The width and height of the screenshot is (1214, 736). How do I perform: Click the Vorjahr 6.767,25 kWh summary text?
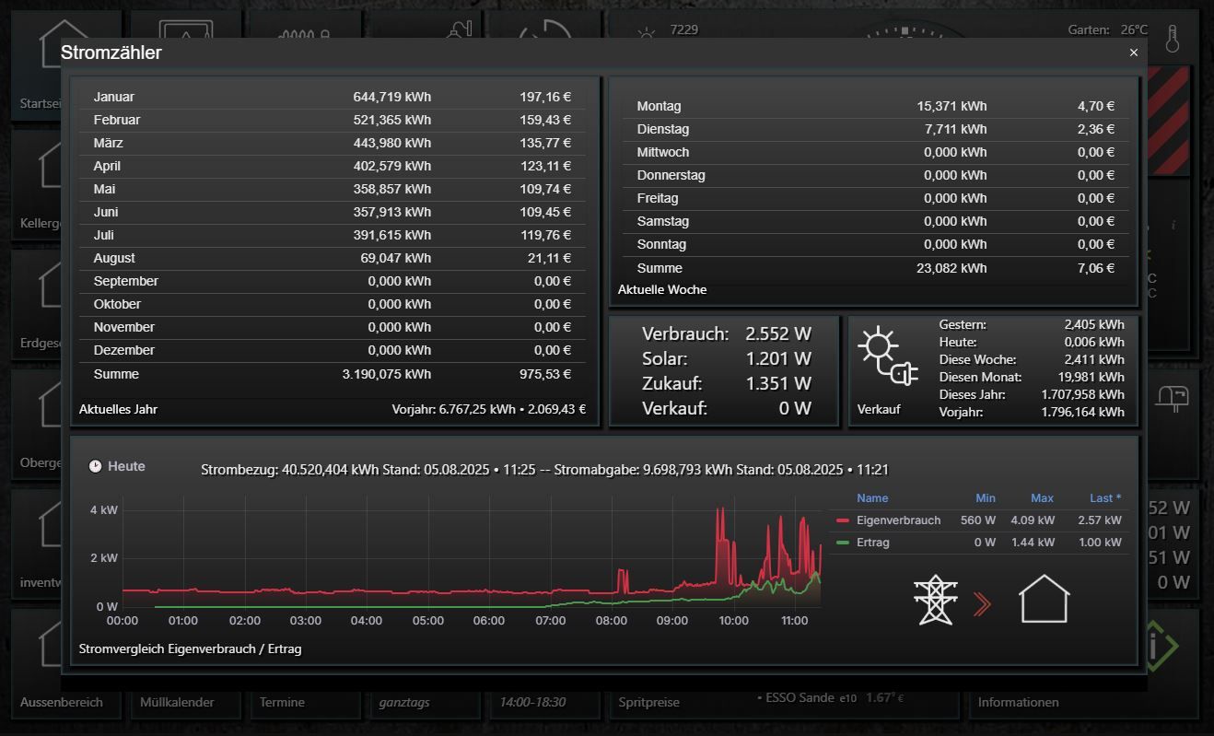click(x=489, y=409)
